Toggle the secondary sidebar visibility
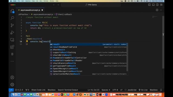Viewport: 173px width, 97px height. [x=157, y=5]
